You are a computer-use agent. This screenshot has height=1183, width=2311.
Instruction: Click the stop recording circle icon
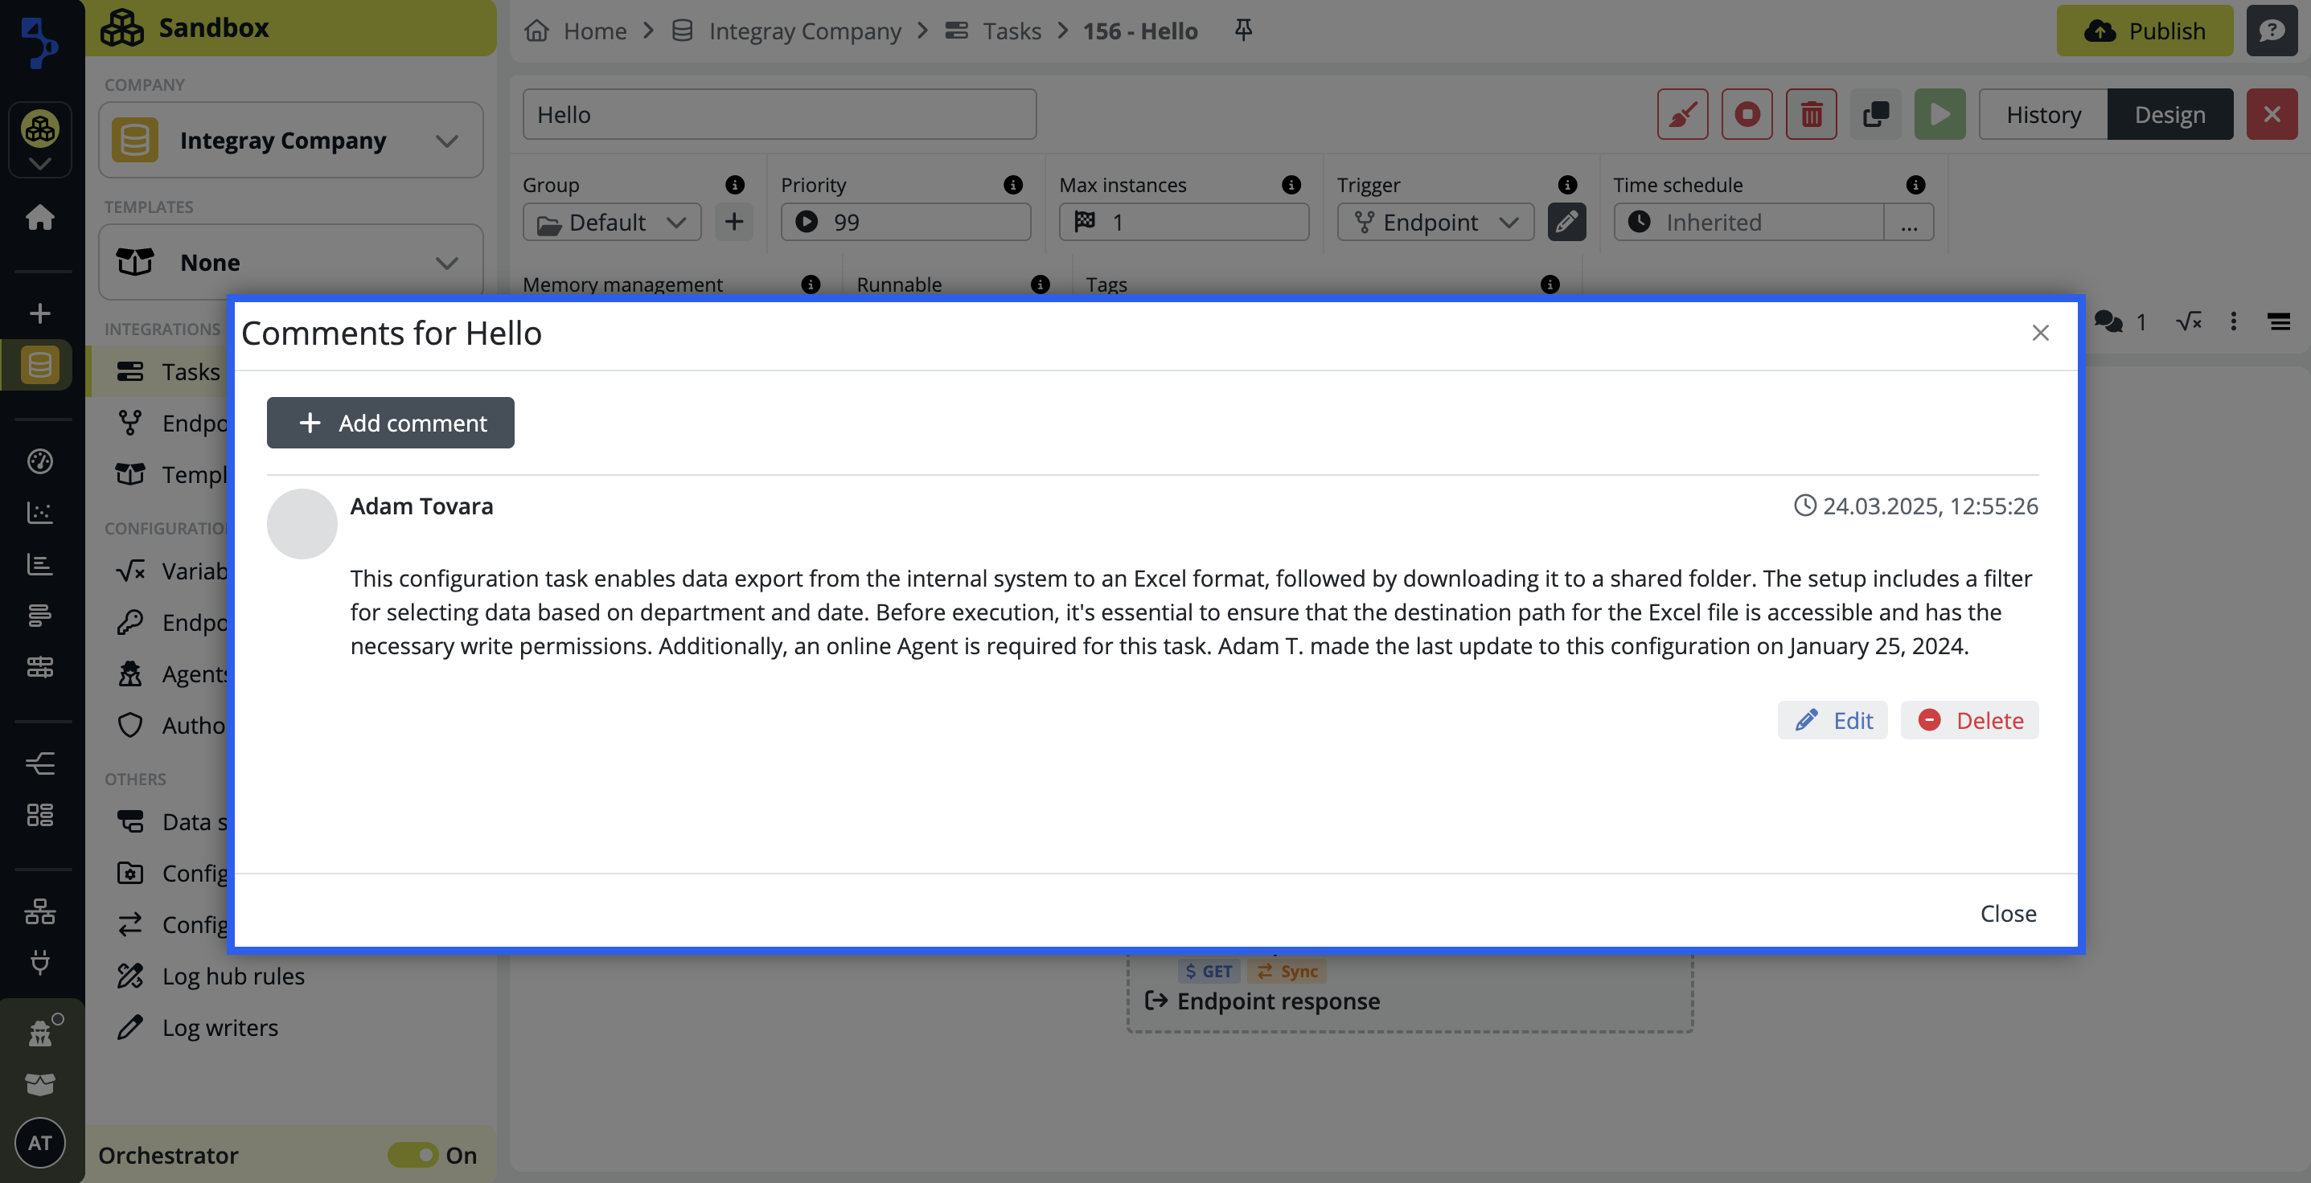(x=1746, y=114)
